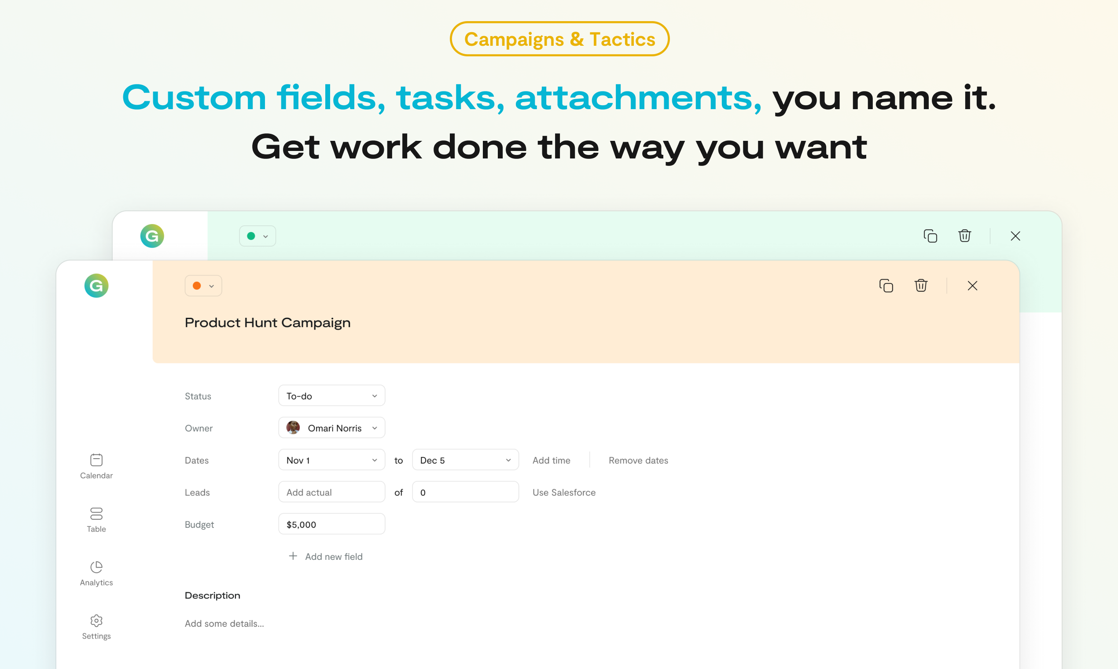Click the duplicate icon in green panel
Image resolution: width=1118 pixels, height=669 pixels.
tap(930, 236)
